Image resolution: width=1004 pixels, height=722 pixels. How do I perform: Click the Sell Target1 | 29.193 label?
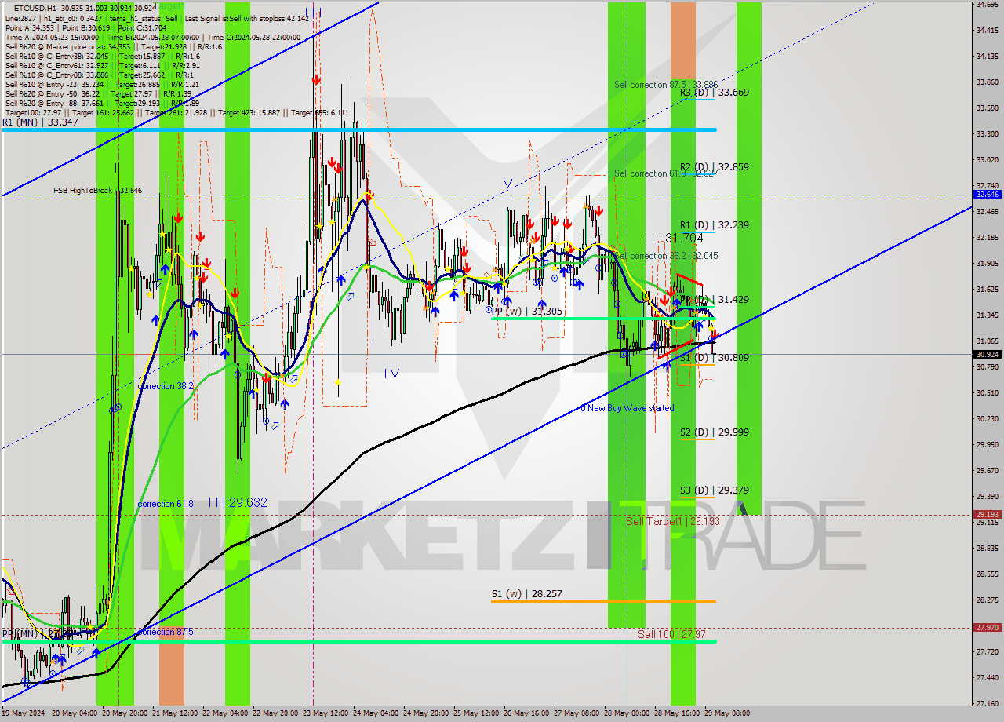673,522
